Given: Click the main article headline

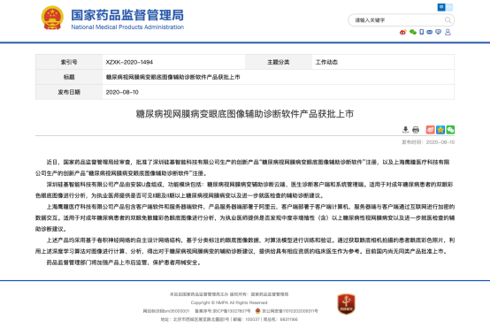Looking at the screenshot, I should point(245,114).
